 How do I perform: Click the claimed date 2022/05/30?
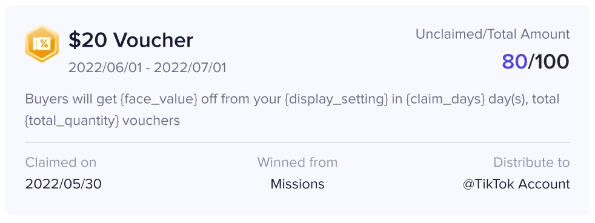[x=64, y=184]
